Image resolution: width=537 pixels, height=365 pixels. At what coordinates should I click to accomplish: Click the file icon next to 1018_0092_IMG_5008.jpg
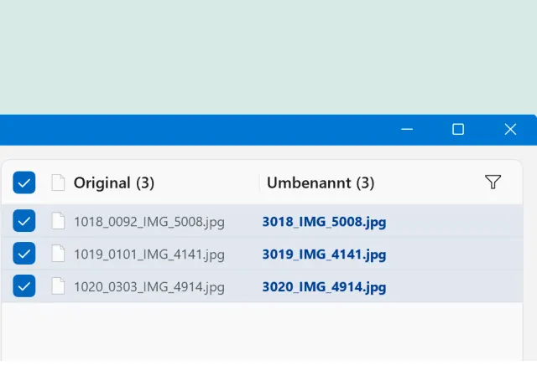(58, 222)
